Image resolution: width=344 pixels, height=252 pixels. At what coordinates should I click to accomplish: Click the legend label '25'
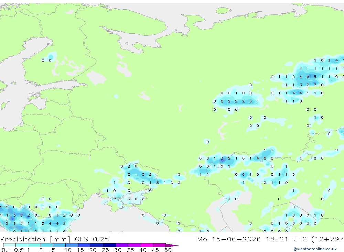coord(105,250)
